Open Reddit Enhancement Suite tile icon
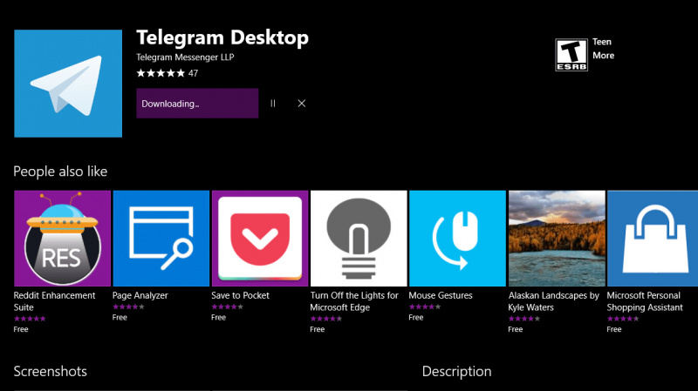Image resolution: width=698 pixels, height=391 pixels. pos(62,239)
